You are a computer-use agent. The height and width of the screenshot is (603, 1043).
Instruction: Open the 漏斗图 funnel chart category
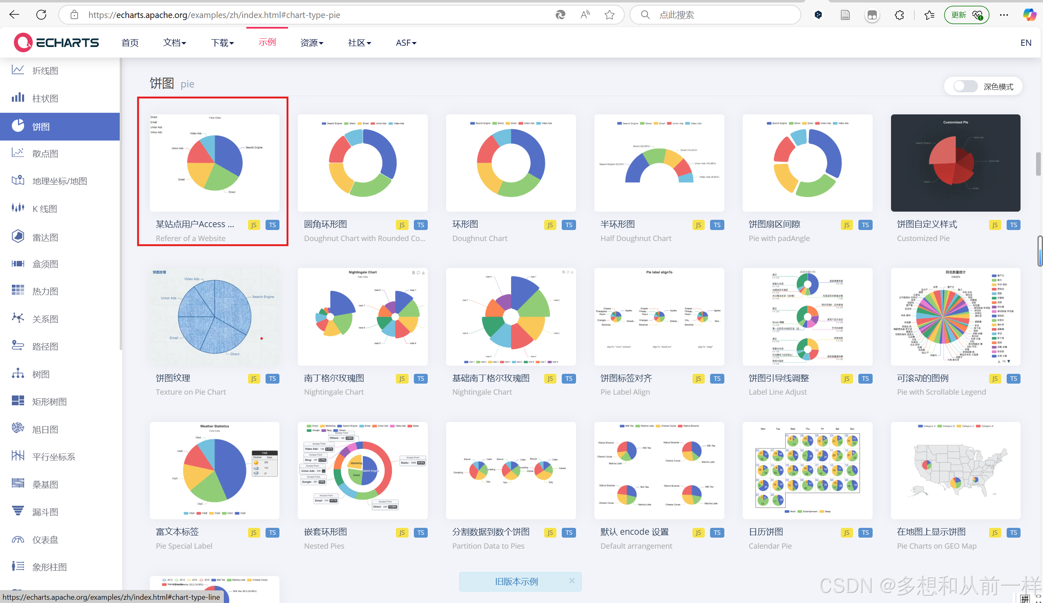(45, 512)
